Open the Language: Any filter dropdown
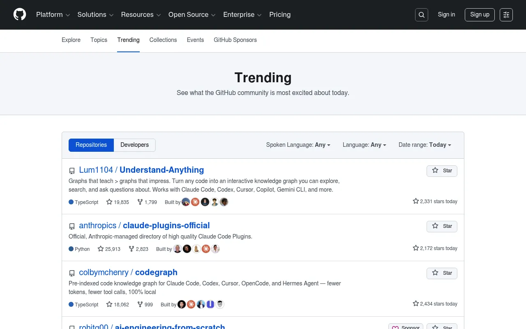The width and height of the screenshot is (526, 329). (x=365, y=145)
